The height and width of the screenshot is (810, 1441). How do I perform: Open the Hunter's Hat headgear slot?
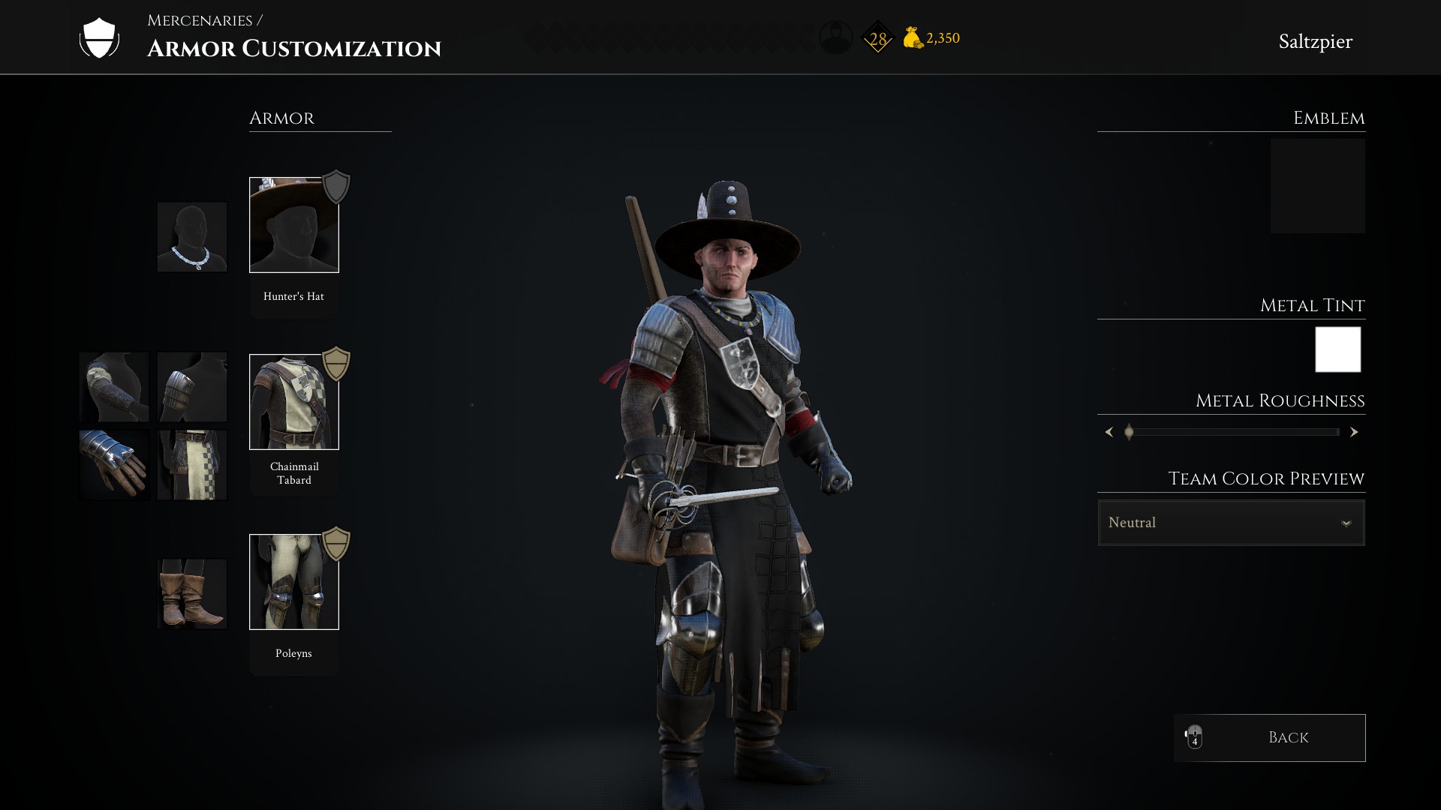[293, 225]
